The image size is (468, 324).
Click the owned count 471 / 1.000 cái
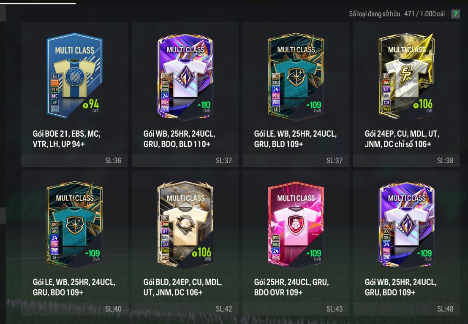(424, 14)
